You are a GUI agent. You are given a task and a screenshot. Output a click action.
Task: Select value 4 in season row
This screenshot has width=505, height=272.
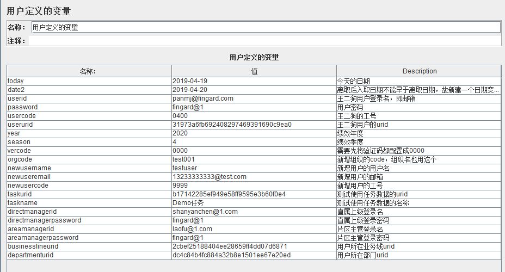click(x=254, y=142)
